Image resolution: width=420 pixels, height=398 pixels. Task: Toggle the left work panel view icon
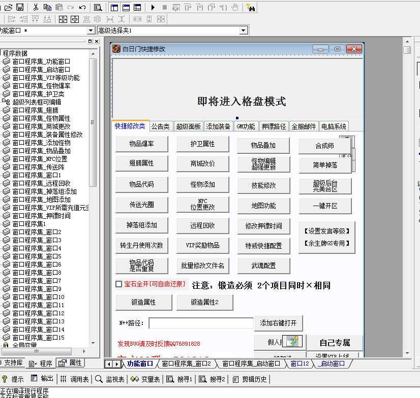(114, 8)
